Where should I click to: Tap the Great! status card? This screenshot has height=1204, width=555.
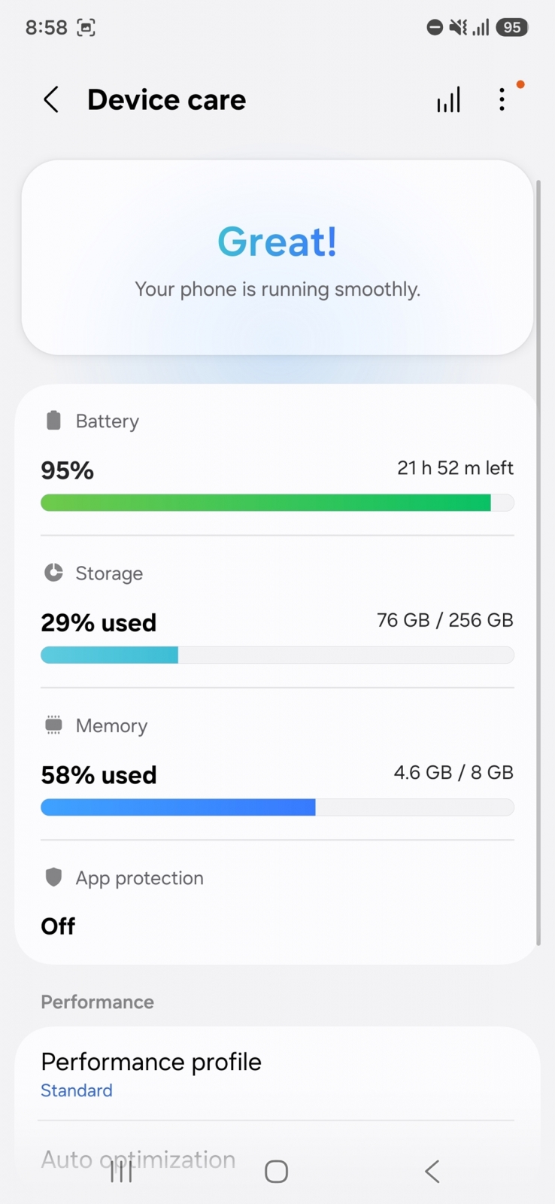tap(277, 257)
